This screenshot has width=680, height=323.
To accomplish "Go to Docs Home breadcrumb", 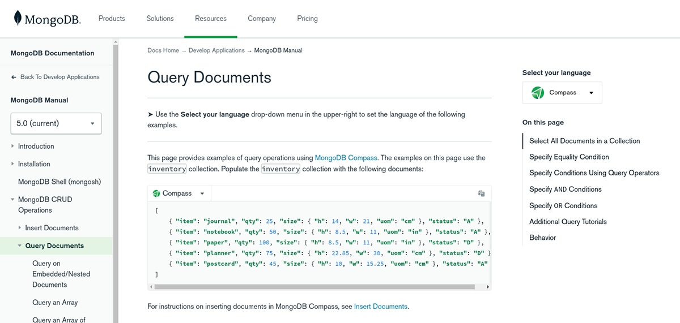I will click(x=163, y=50).
